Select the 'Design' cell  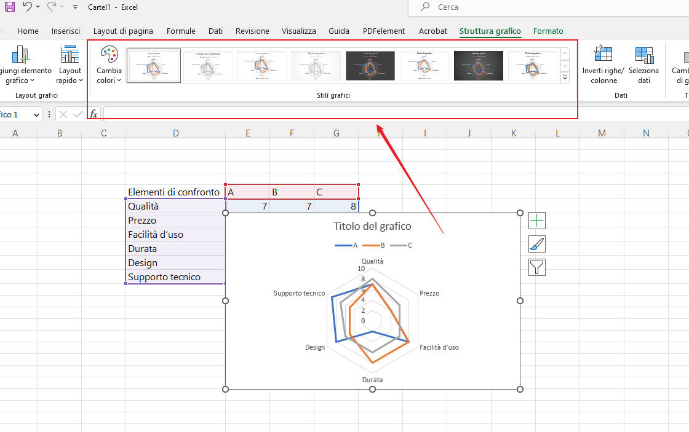coord(175,262)
